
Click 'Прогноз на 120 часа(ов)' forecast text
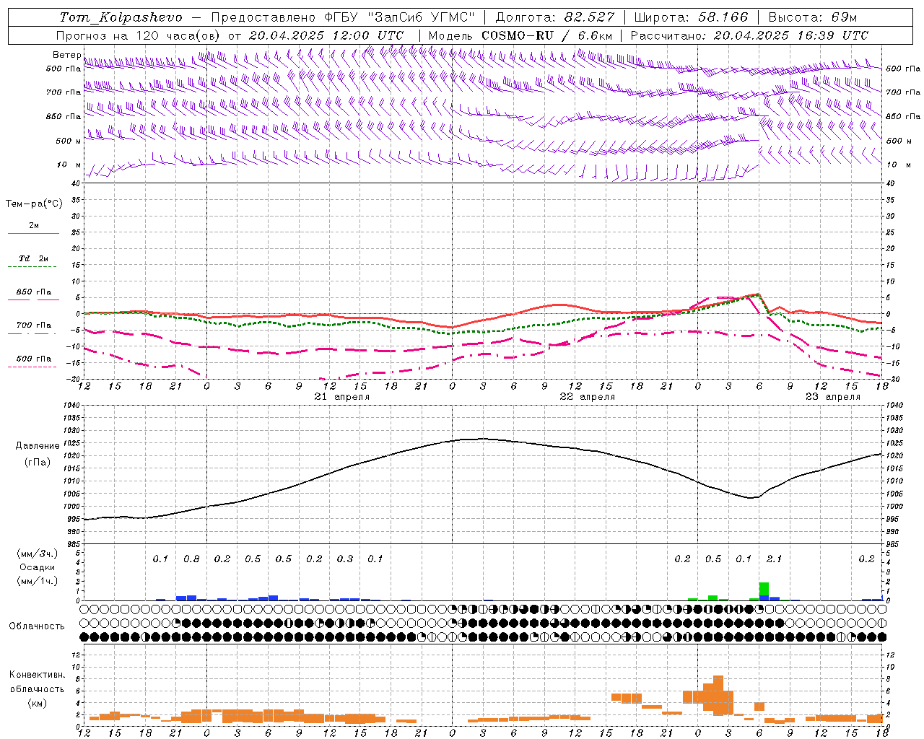139,35
